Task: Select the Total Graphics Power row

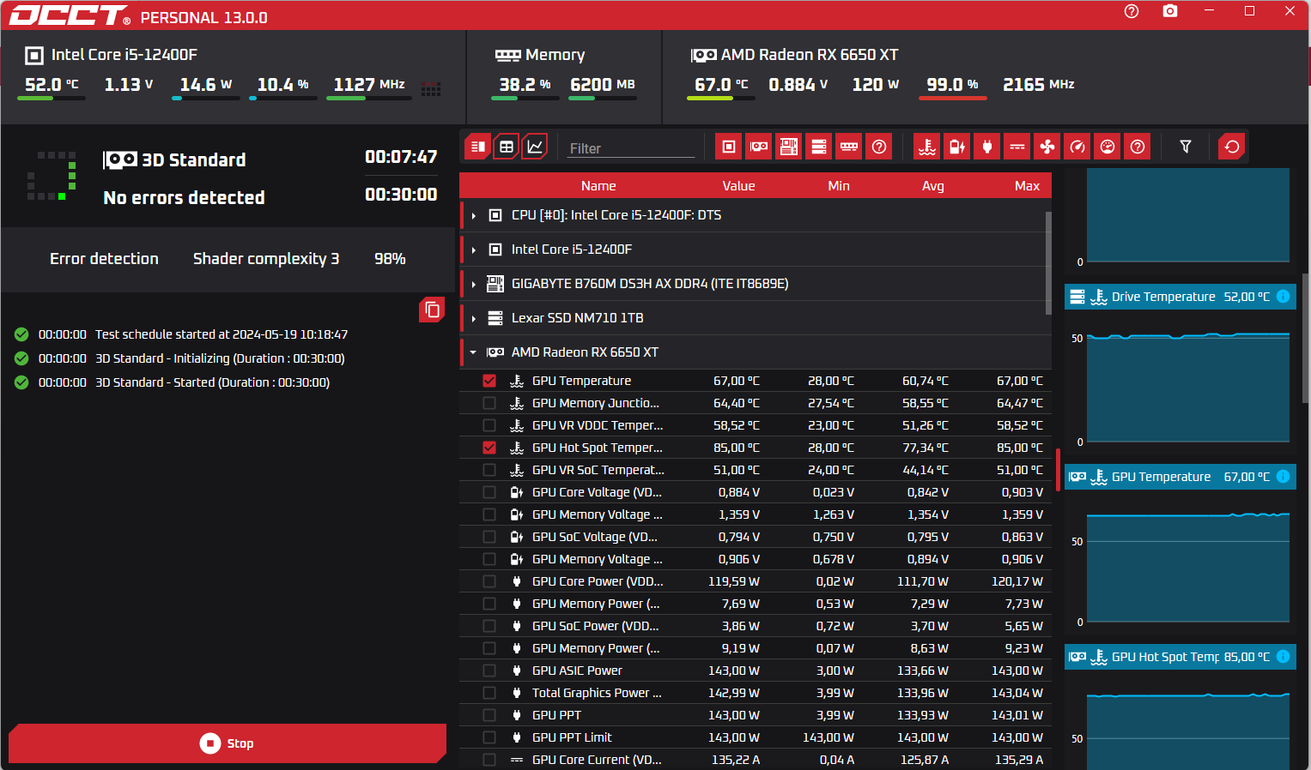Action: coord(756,693)
